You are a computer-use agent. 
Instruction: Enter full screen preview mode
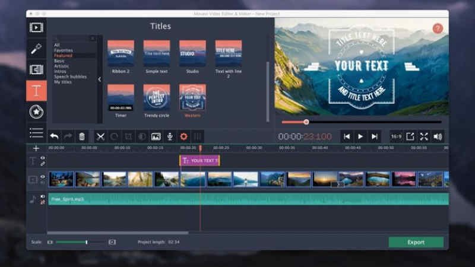[424, 136]
